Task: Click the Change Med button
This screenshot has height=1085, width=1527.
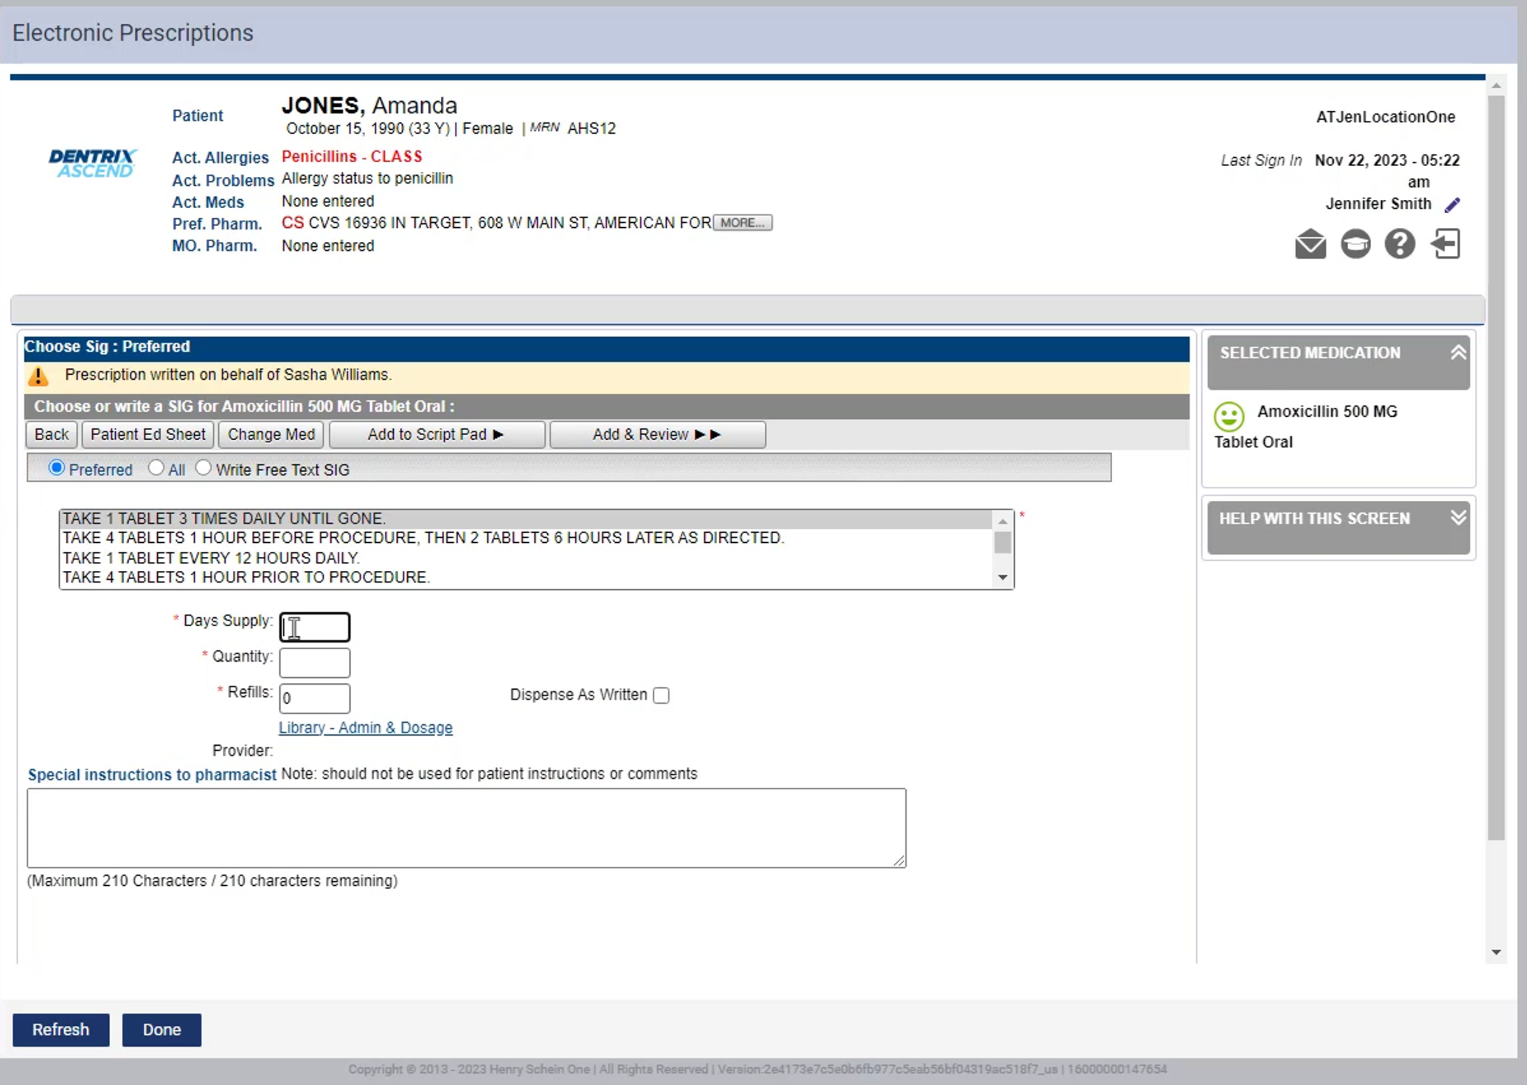Action: point(271,435)
